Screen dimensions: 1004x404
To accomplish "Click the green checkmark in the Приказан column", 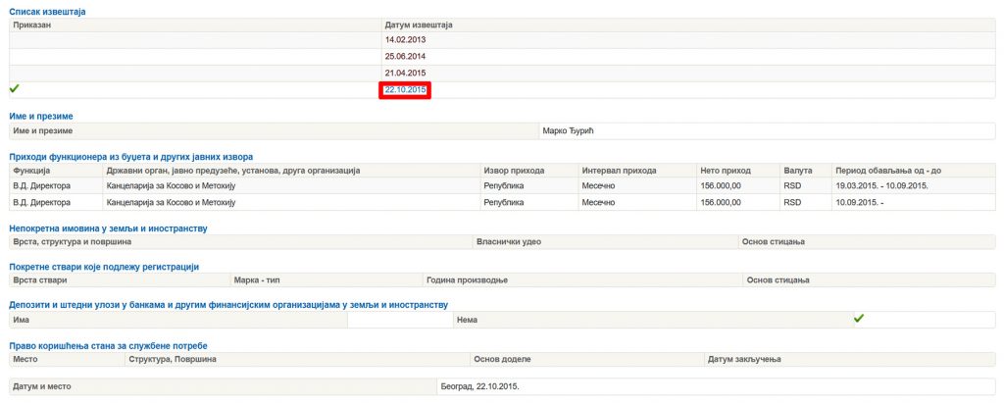I will pyautogui.click(x=15, y=89).
